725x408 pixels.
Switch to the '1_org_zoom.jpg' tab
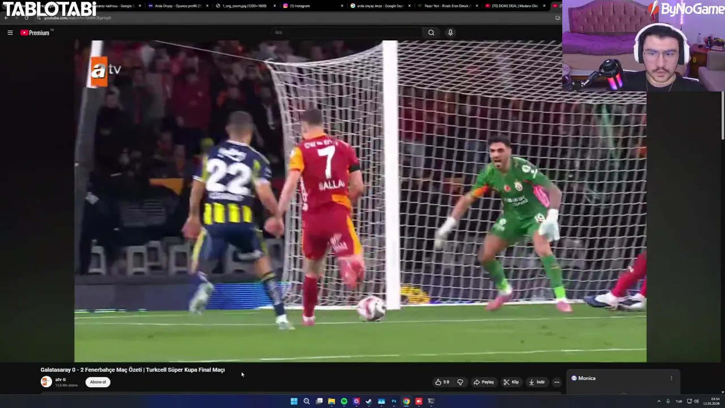point(245,6)
